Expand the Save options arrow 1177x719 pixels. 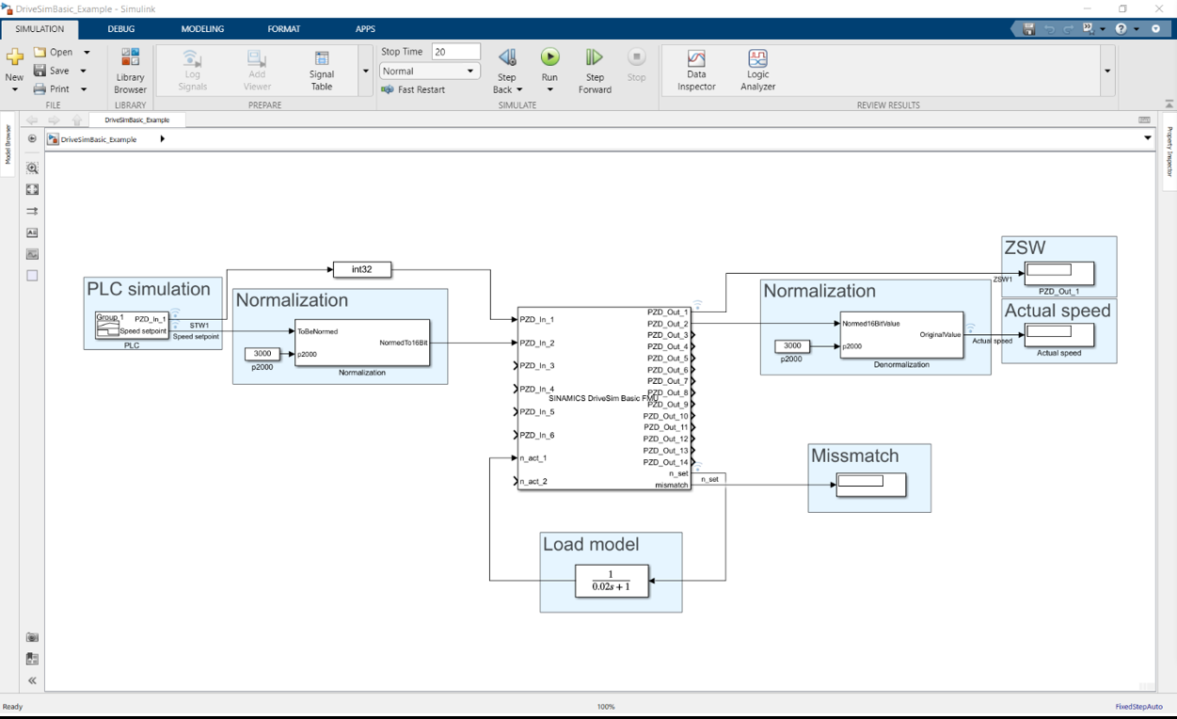point(83,71)
